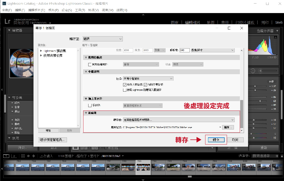Click the grid view icon in filmstrip bar
This screenshot has height=181, width=284.
23,156
